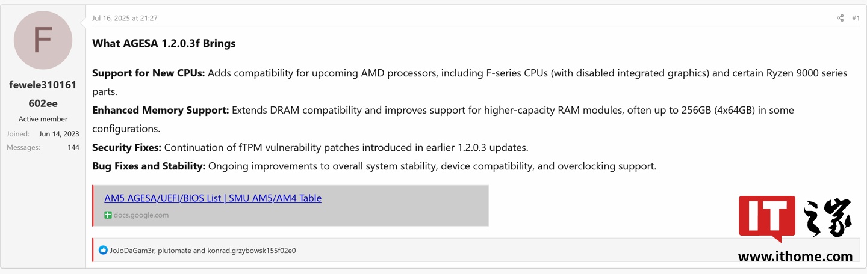Click the "Security Fixes" bold label
The height and width of the screenshot is (274, 867).
(x=126, y=147)
